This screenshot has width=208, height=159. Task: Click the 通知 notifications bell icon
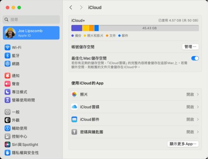coord(7,75)
